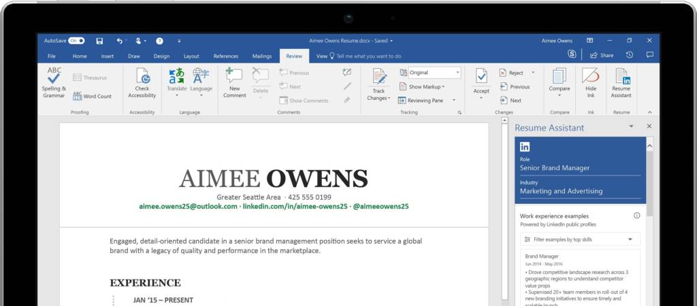Click the Resume Assistant pane scroll up arrow
This screenshot has width=697, height=306.
(x=649, y=146)
